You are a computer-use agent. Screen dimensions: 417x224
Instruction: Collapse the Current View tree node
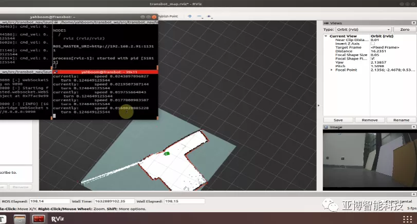point(326,36)
